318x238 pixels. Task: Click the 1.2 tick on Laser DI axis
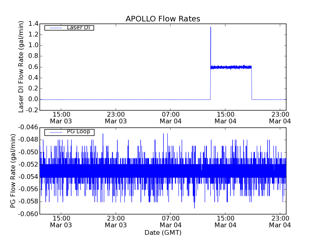[x=33, y=35]
